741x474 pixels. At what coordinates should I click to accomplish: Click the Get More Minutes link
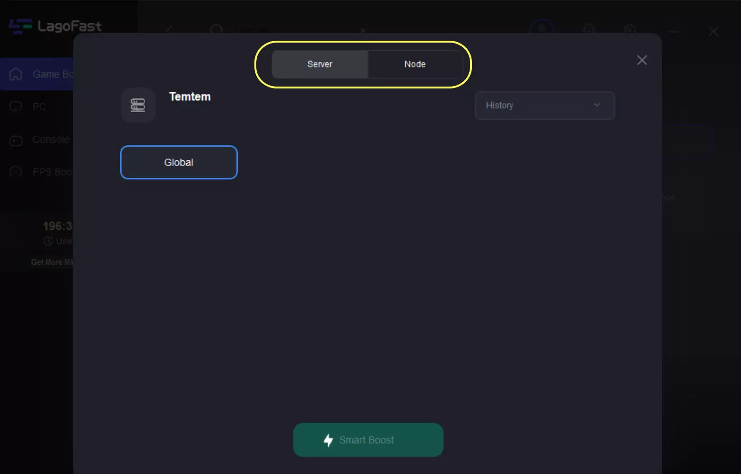[x=52, y=262]
